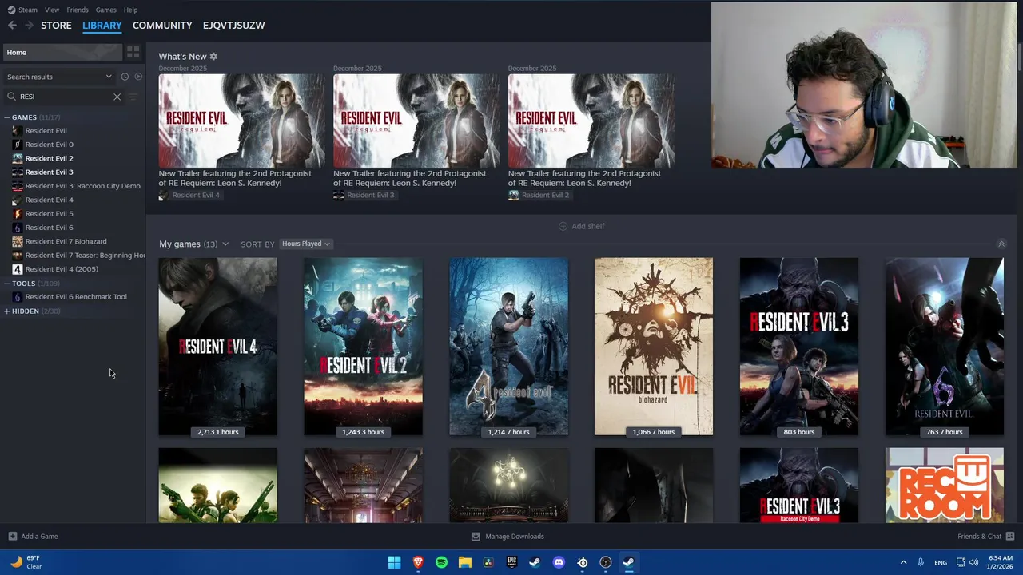Select Resident Evil 2 icon in sidebar

tap(18, 158)
